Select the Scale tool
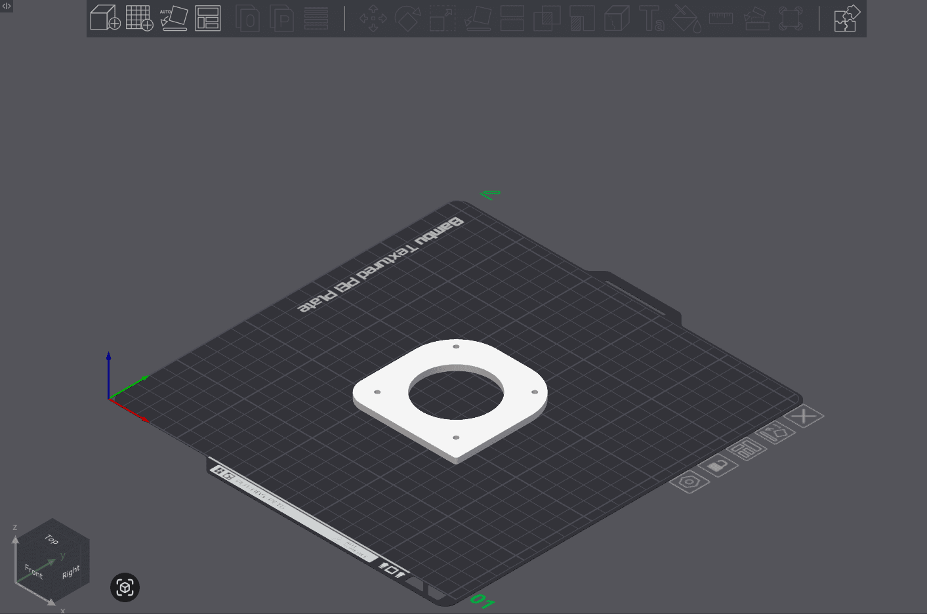The image size is (927, 614). click(x=442, y=18)
